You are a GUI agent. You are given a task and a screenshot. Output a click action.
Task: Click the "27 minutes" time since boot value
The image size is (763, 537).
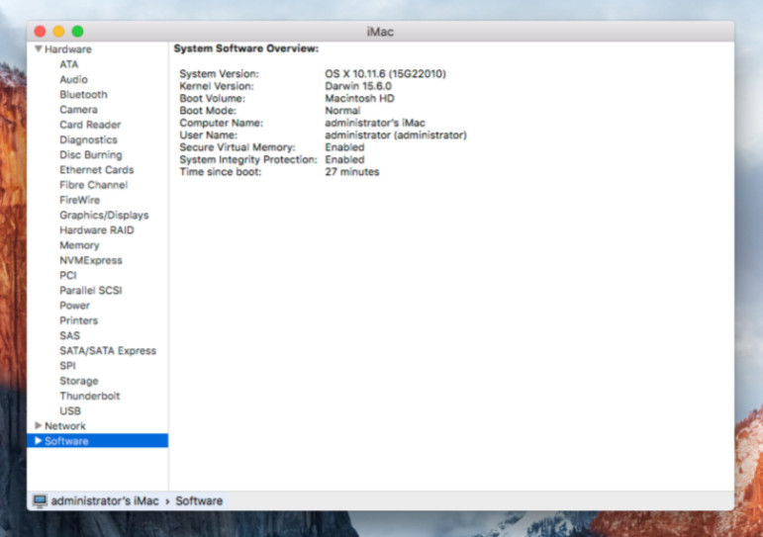[x=352, y=172]
